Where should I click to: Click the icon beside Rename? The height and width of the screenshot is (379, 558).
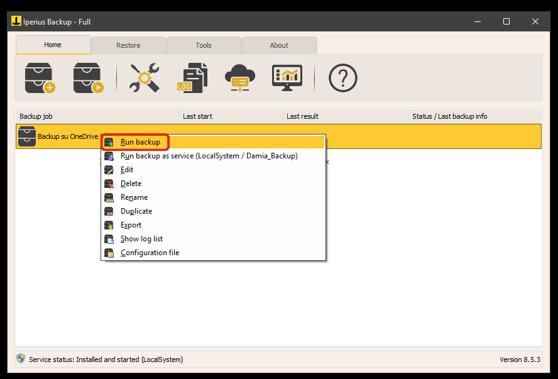click(109, 198)
